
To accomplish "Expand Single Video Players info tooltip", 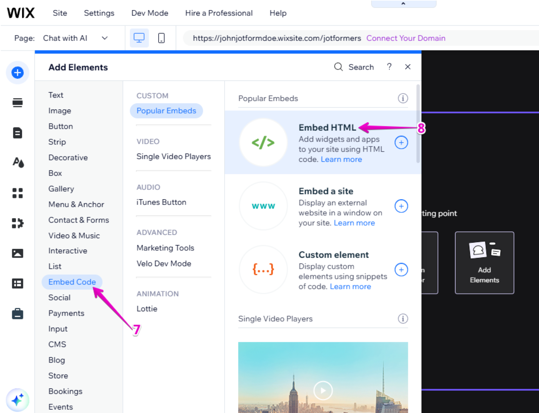I will [x=403, y=319].
